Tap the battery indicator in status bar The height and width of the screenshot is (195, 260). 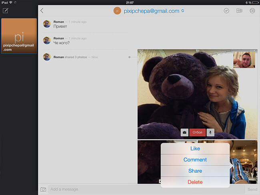255,3
